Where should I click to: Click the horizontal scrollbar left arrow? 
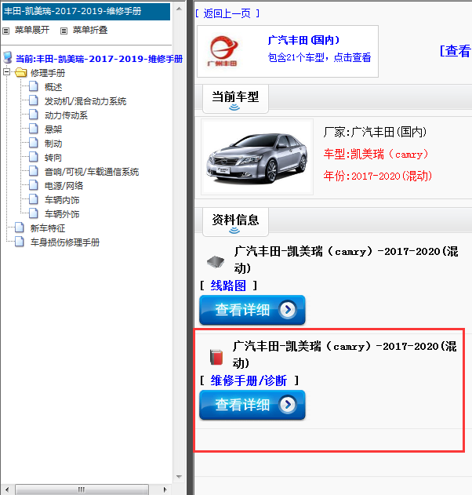point(7,490)
